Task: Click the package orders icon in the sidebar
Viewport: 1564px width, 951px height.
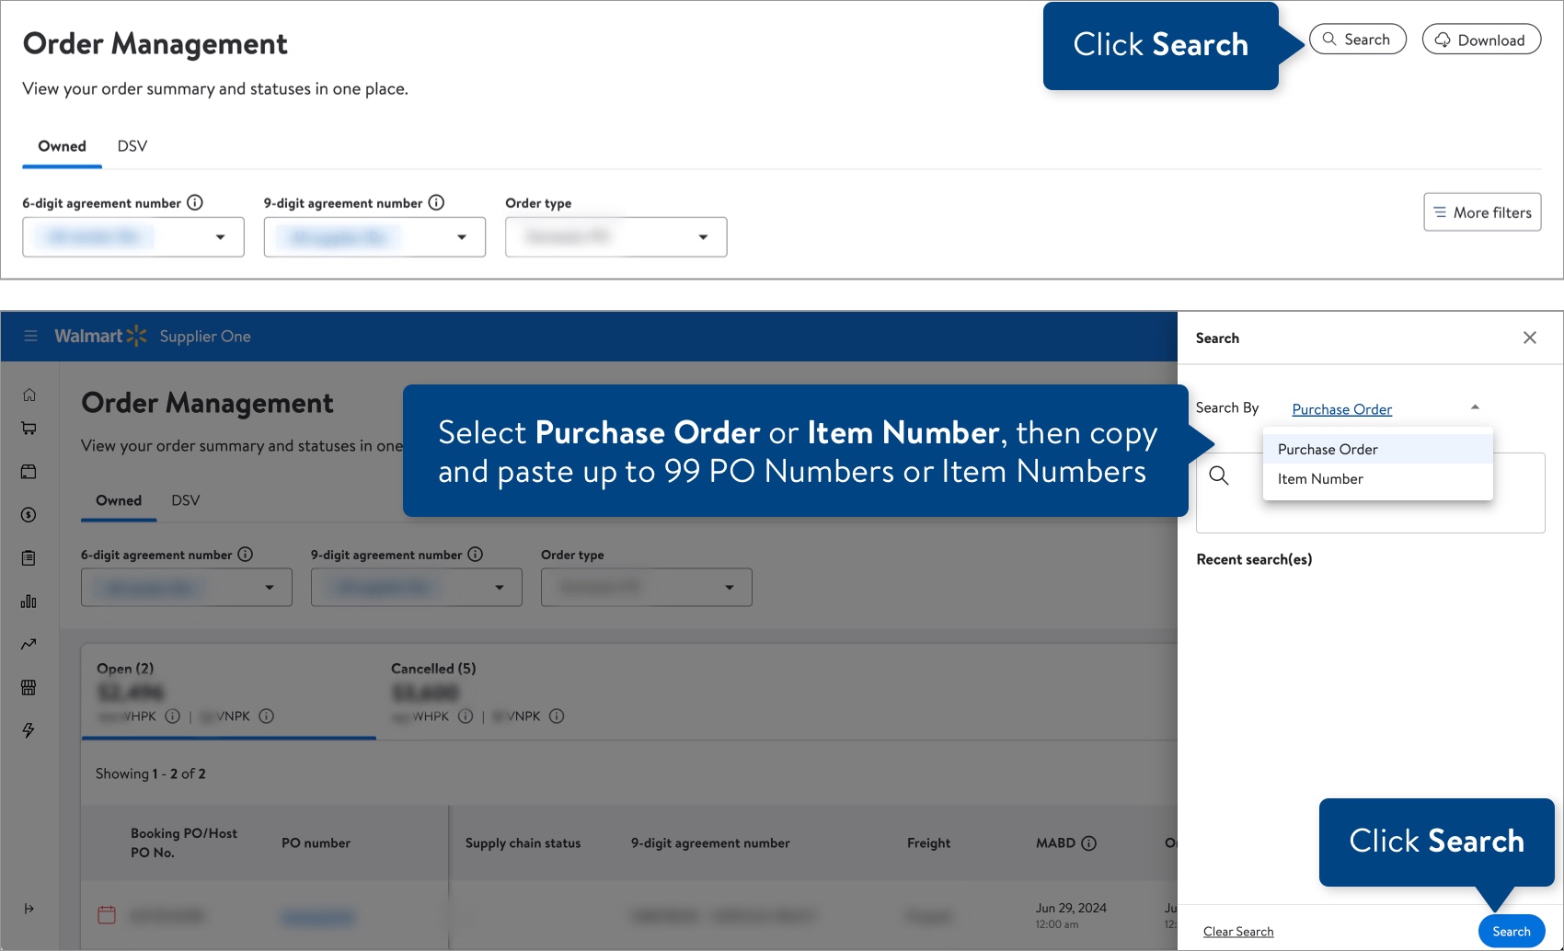Action: [x=29, y=471]
